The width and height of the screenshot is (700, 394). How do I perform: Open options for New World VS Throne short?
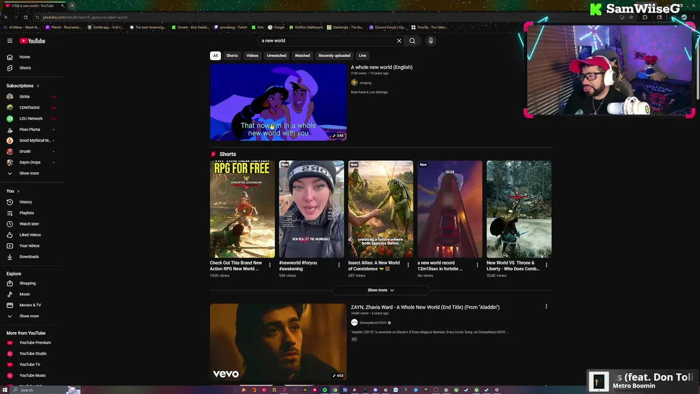546,265
